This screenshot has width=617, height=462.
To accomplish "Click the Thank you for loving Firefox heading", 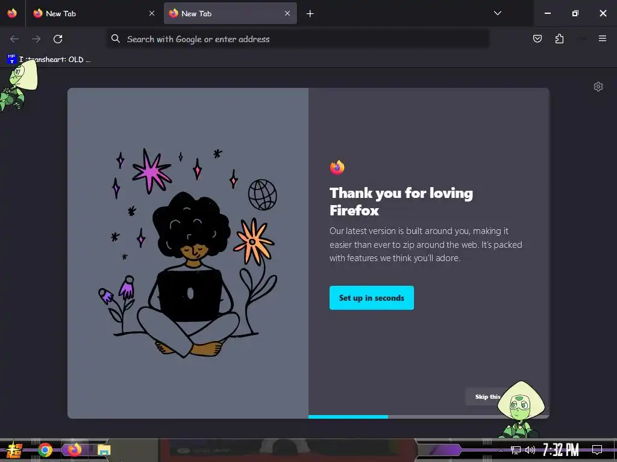I will tap(401, 202).
